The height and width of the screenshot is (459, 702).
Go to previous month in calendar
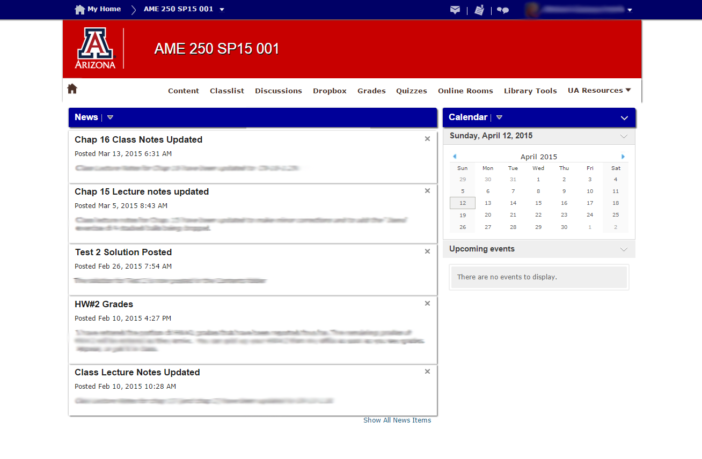(455, 157)
